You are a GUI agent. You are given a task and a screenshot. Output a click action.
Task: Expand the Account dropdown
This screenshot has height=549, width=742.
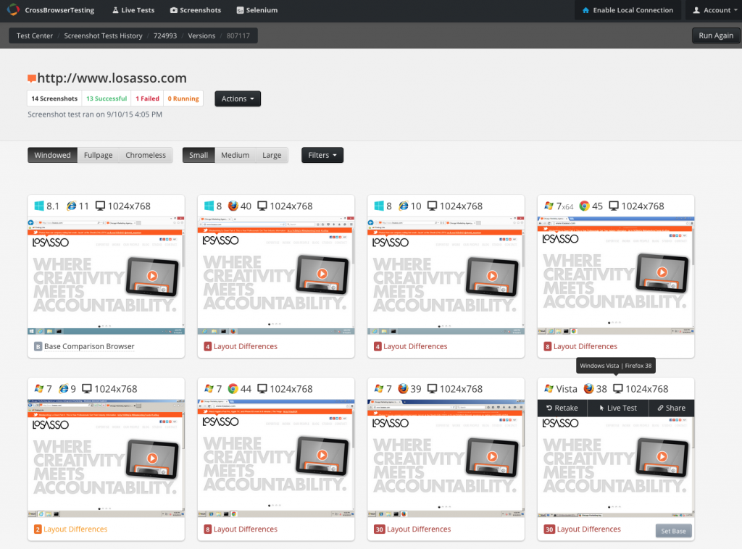(714, 10)
